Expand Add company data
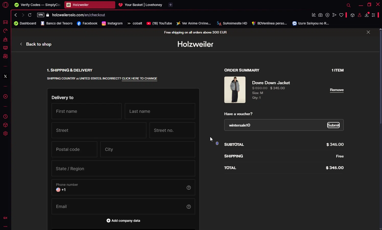This screenshot has height=230, width=382. point(123,221)
